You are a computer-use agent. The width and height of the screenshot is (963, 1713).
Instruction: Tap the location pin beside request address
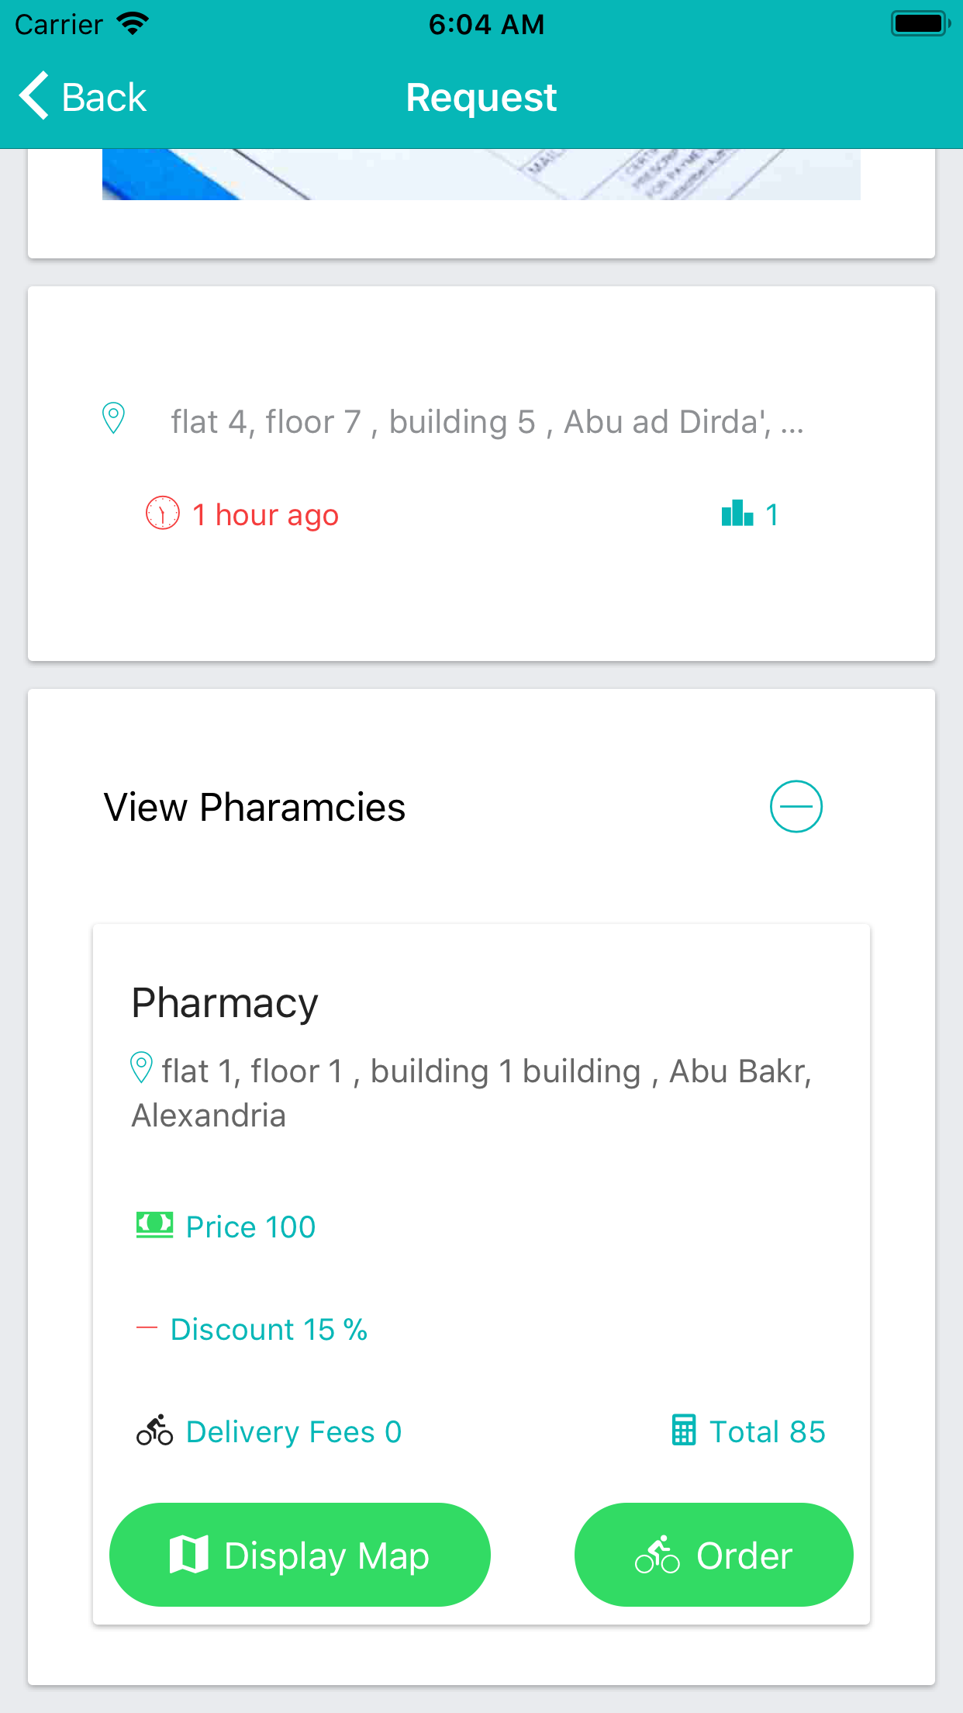point(113,418)
